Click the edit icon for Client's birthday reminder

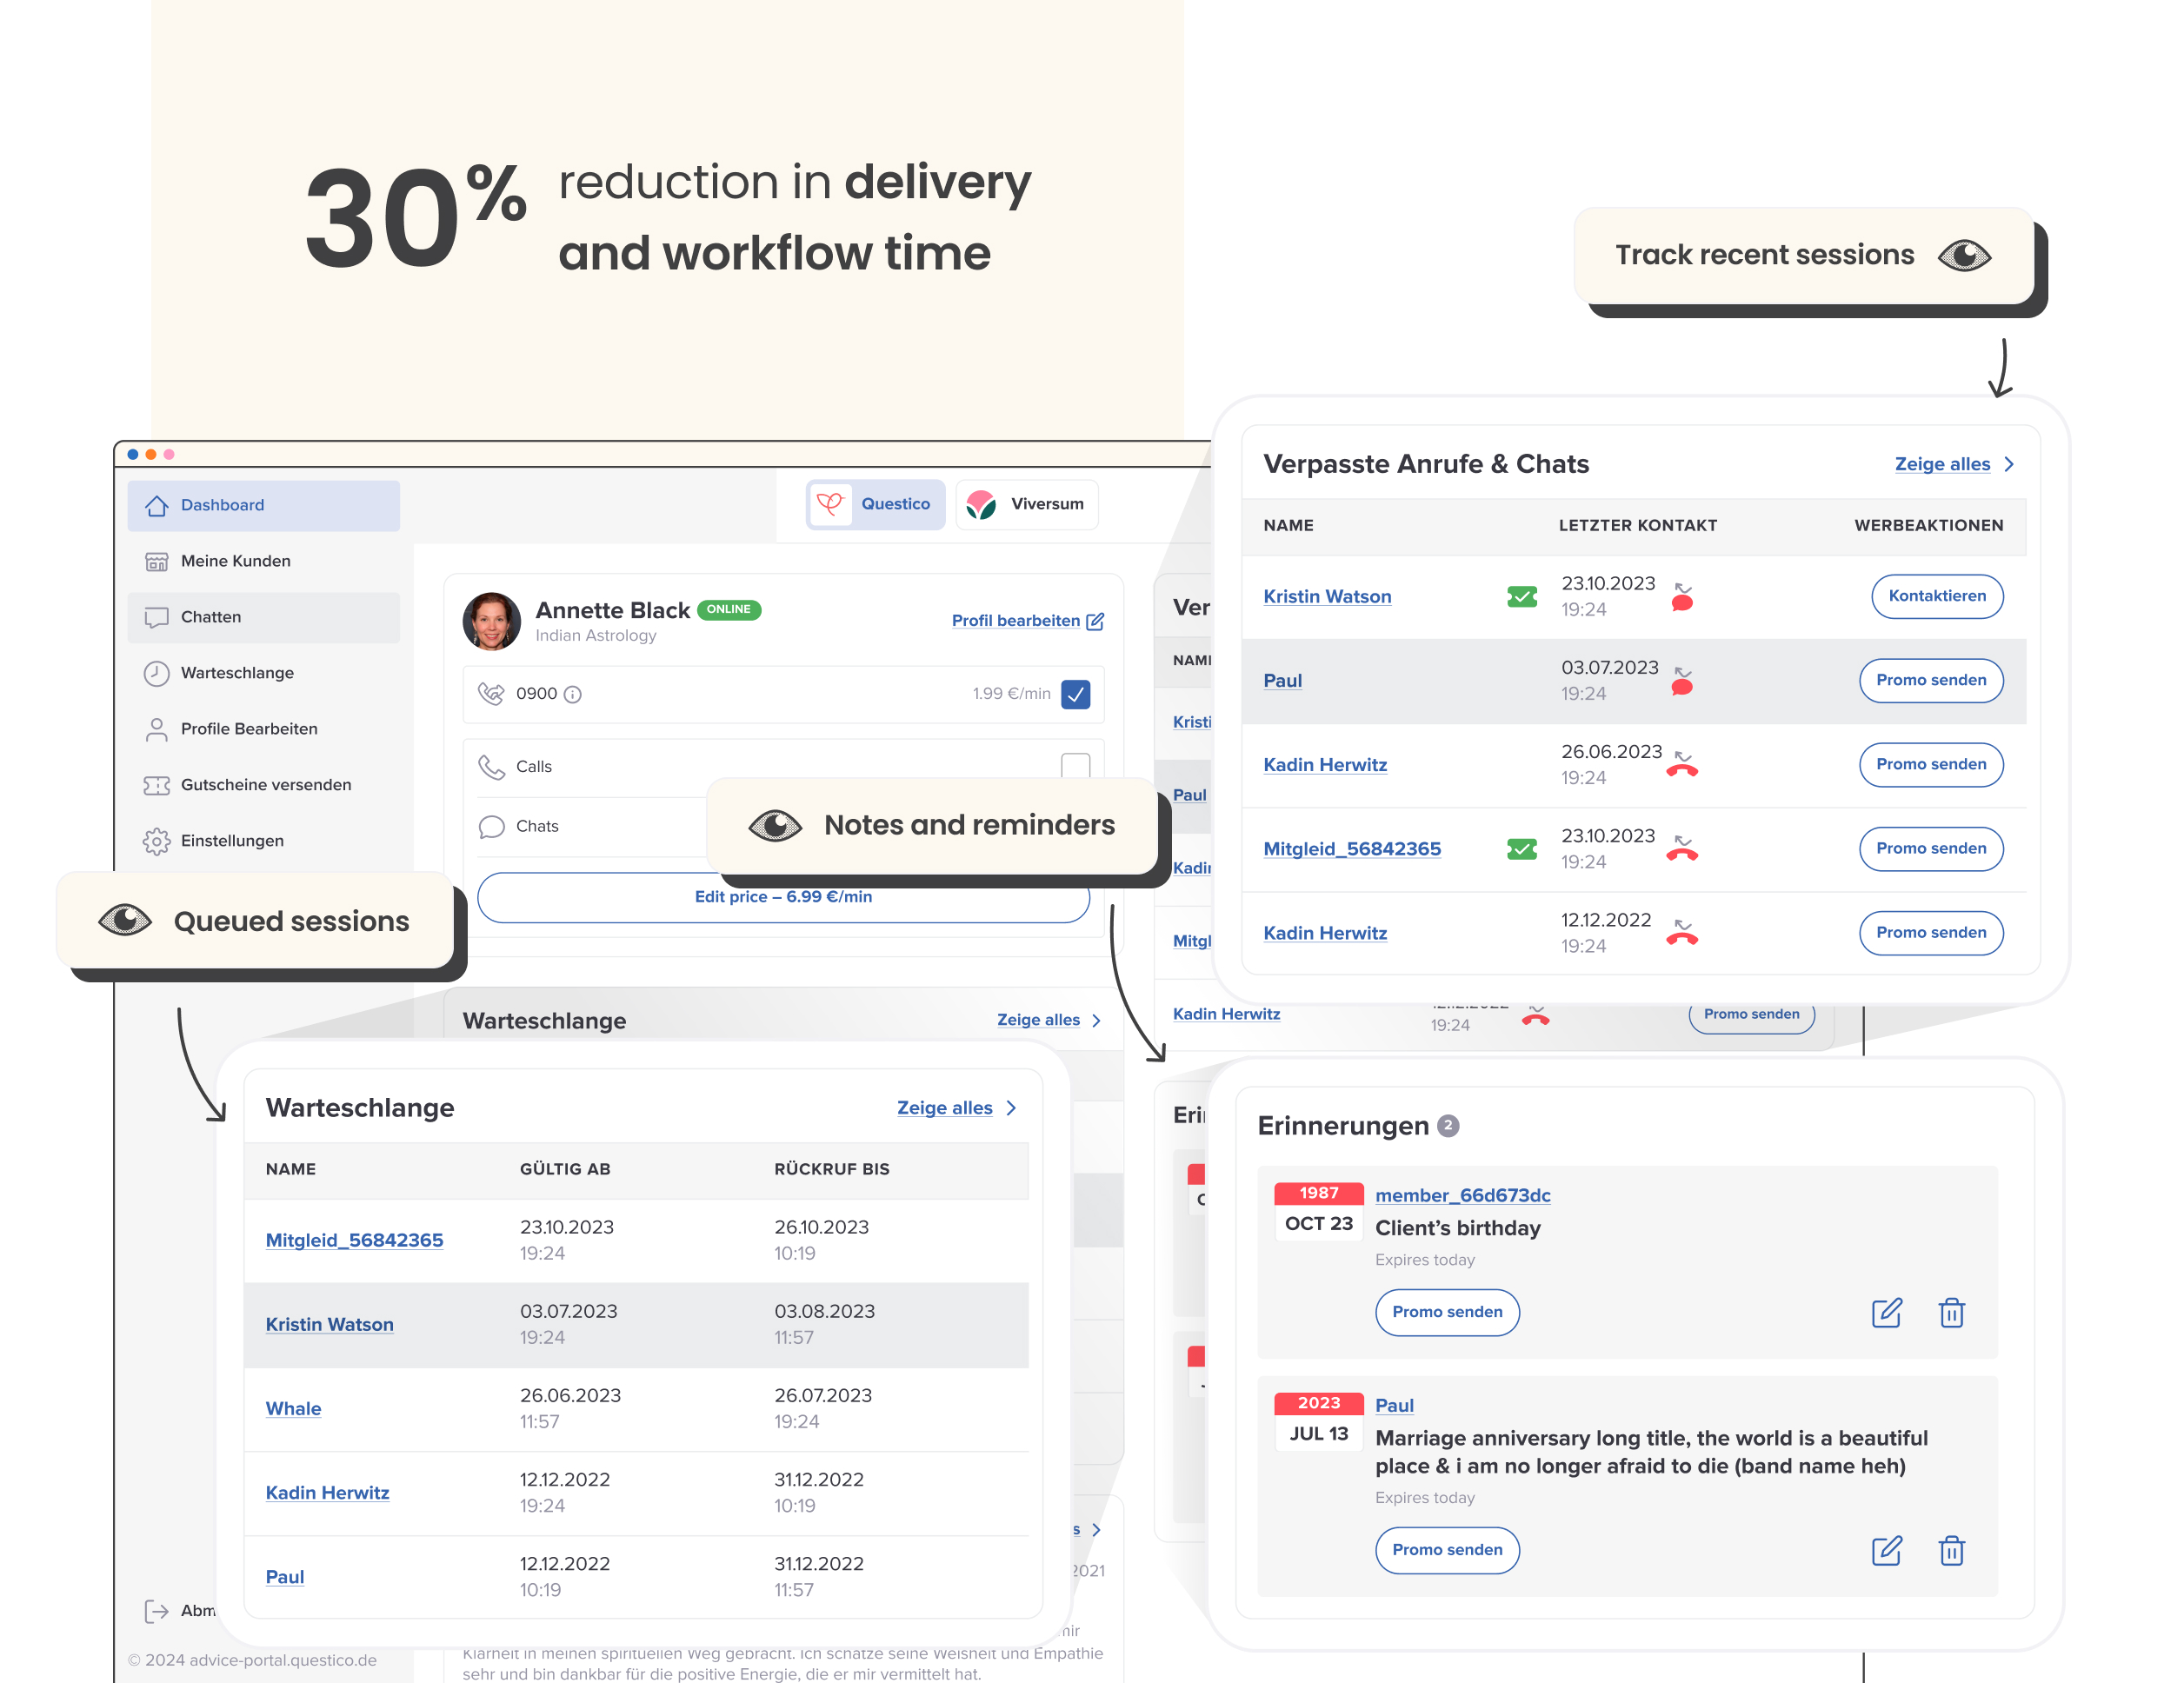(x=1885, y=1312)
